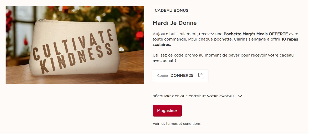
Task: Click the bold Pochette Mary's Meals OFFERTE text
Action: click(256, 34)
